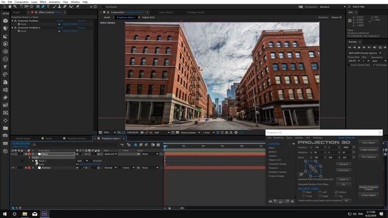
Task: Open File Explorer from the taskbar
Action: pyautogui.click(x=25, y=214)
